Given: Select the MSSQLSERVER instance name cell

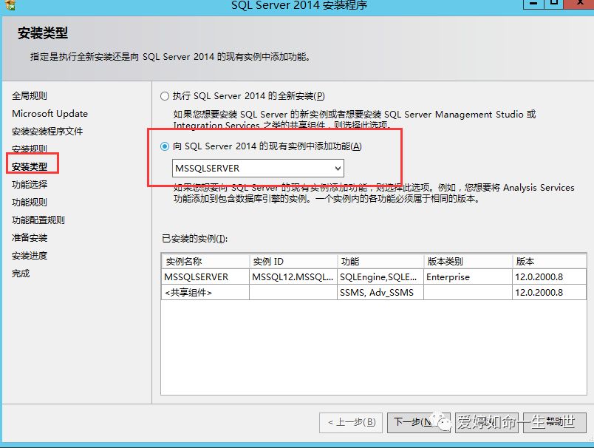Looking at the screenshot, I should [205, 277].
